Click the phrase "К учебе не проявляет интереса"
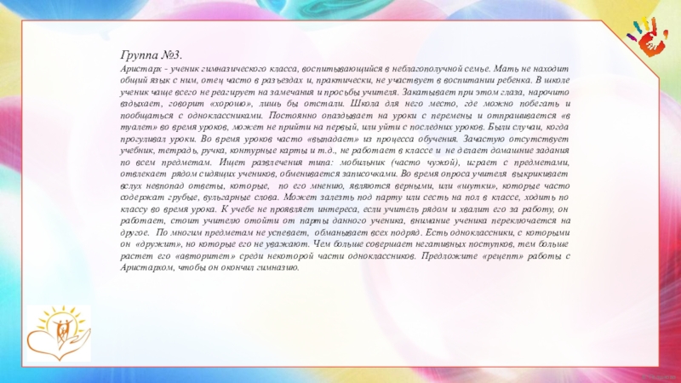This screenshot has height=383, width=681. click(x=290, y=209)
